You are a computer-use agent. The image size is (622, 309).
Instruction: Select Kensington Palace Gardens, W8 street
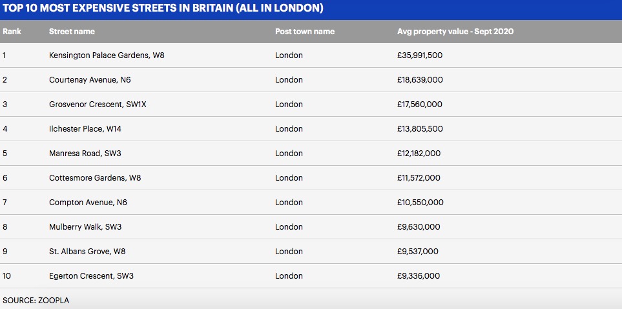tap(107, 55)
